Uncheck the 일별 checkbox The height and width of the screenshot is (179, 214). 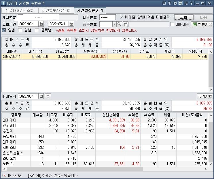[4, 30]
